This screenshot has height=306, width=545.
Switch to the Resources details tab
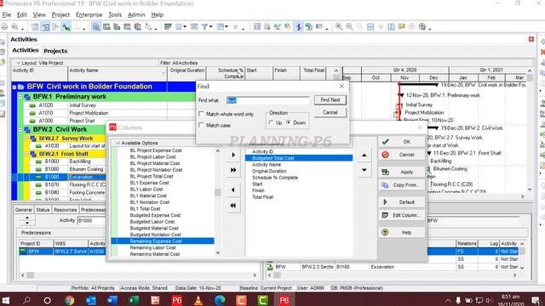[65, 210]
